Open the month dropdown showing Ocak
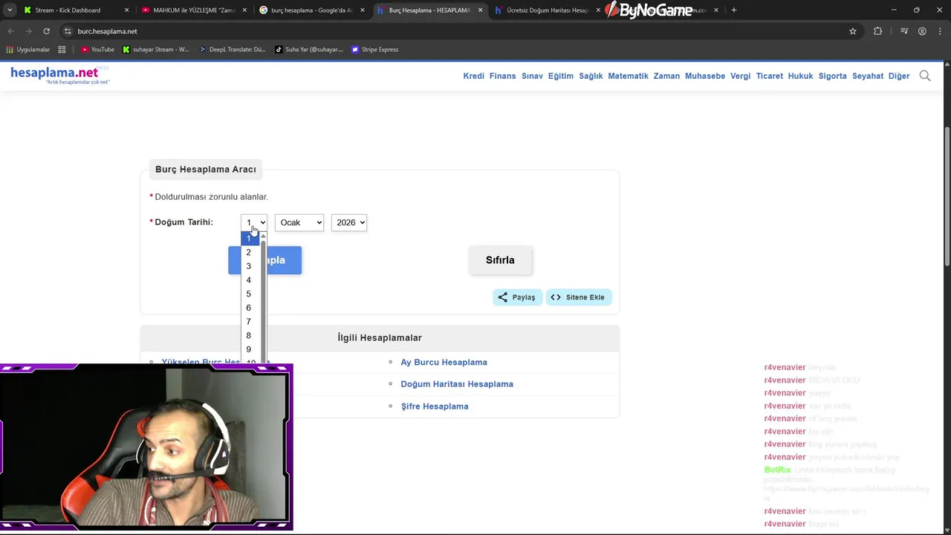 299,222
